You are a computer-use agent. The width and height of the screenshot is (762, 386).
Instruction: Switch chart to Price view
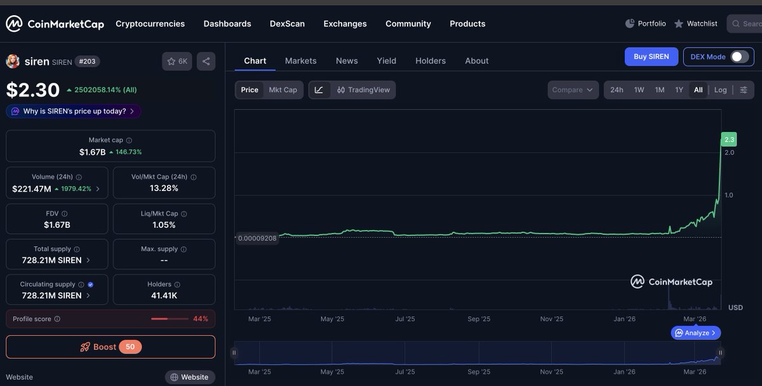coord(250,90)
